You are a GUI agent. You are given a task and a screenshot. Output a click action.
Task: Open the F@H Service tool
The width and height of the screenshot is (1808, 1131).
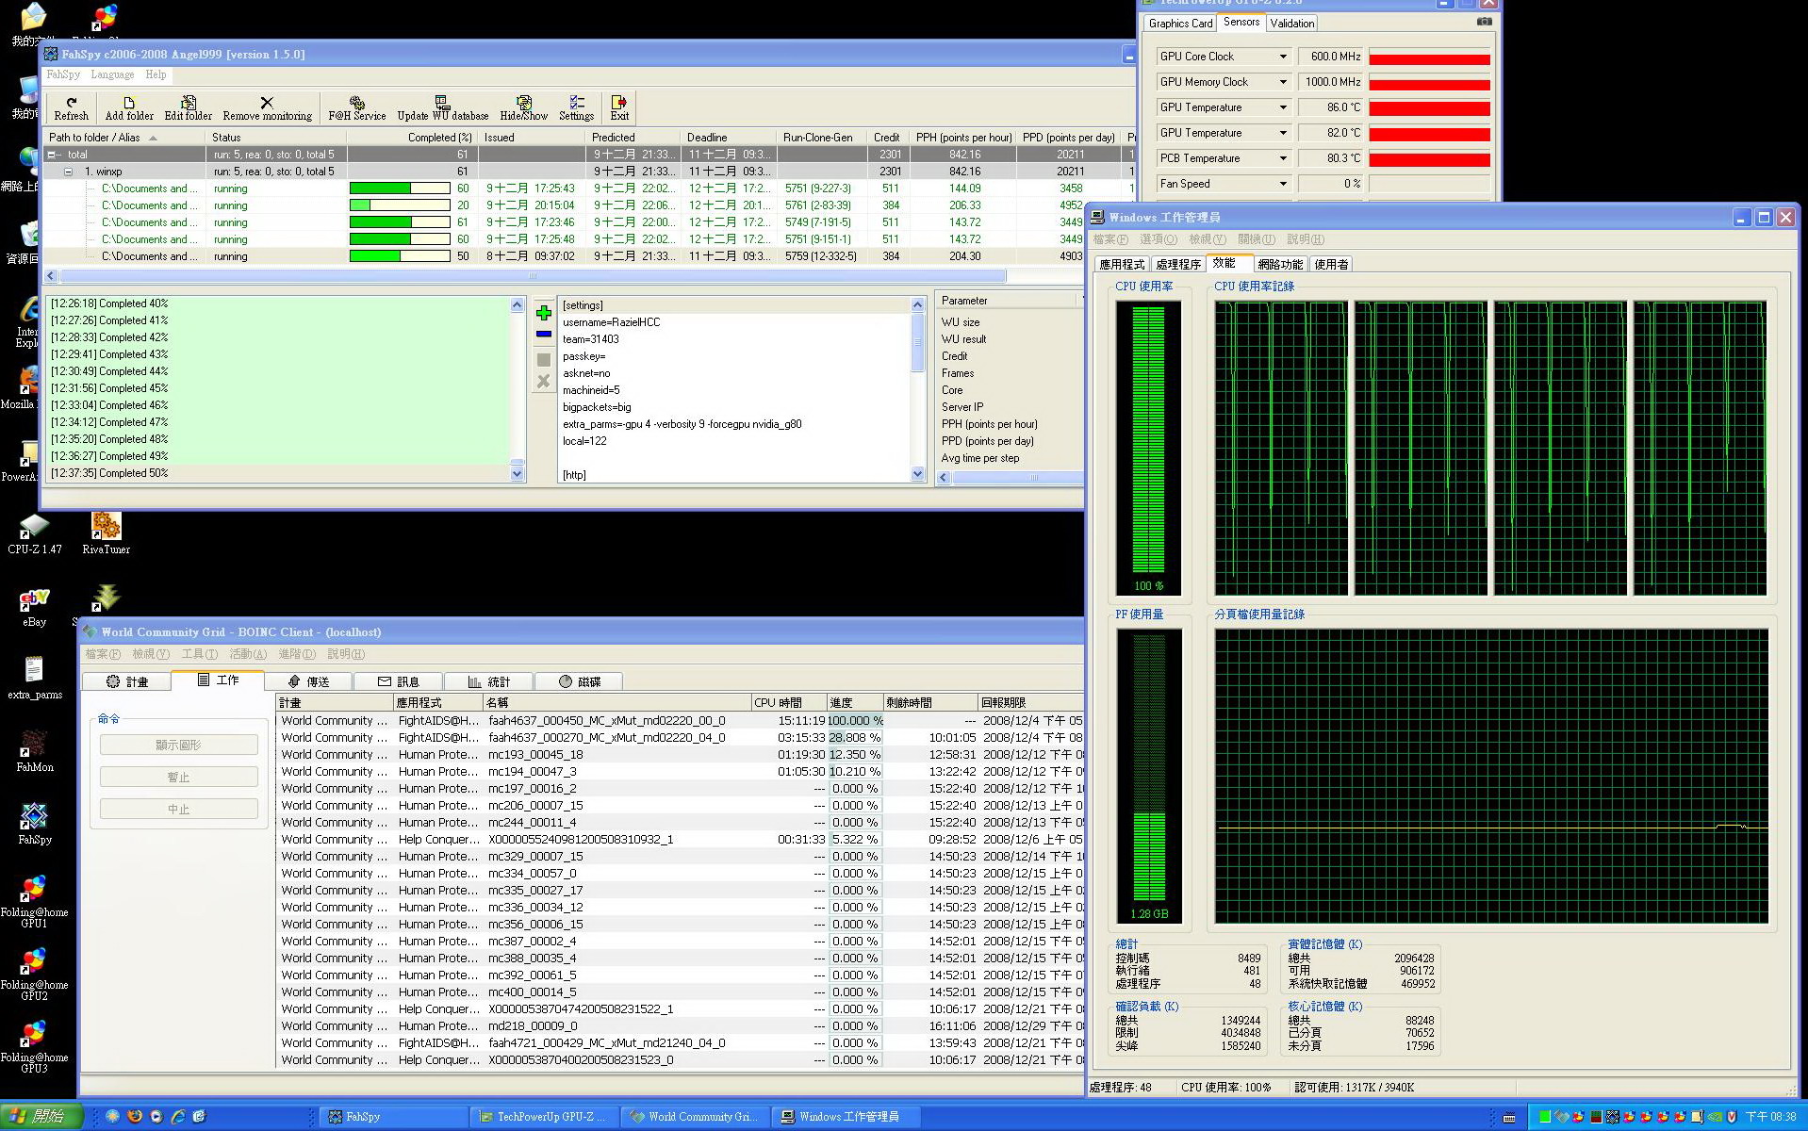click(356, 108)
